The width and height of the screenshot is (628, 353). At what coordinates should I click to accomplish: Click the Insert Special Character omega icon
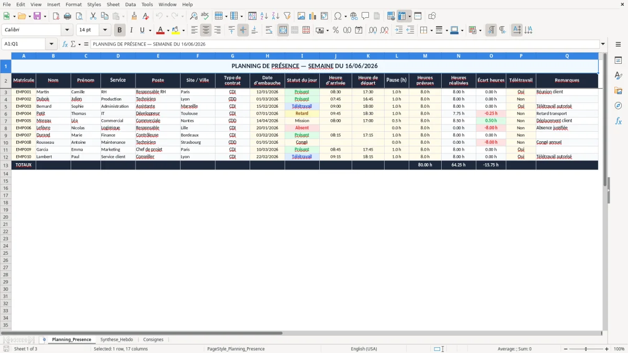tap(338, 16)
